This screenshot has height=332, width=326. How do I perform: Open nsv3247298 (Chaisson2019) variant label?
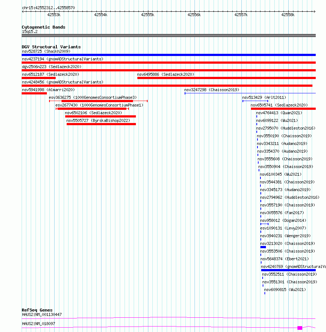(212, 90)
